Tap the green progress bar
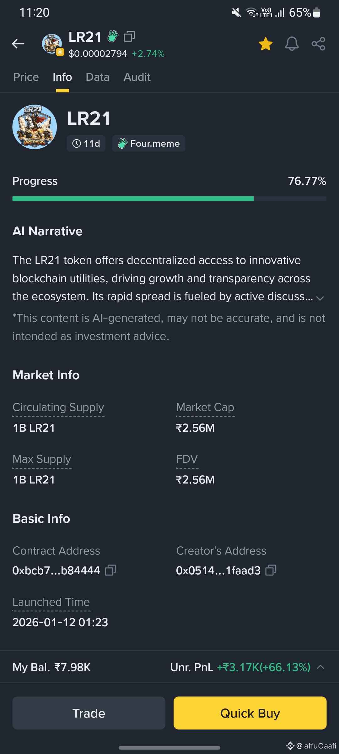 [x=133, y=199]
